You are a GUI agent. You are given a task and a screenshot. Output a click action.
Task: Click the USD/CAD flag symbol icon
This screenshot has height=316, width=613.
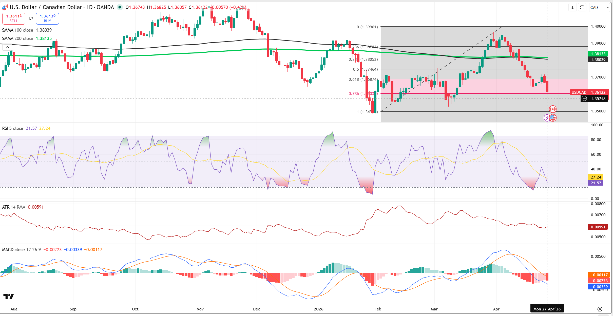click(x=5, y=7)
